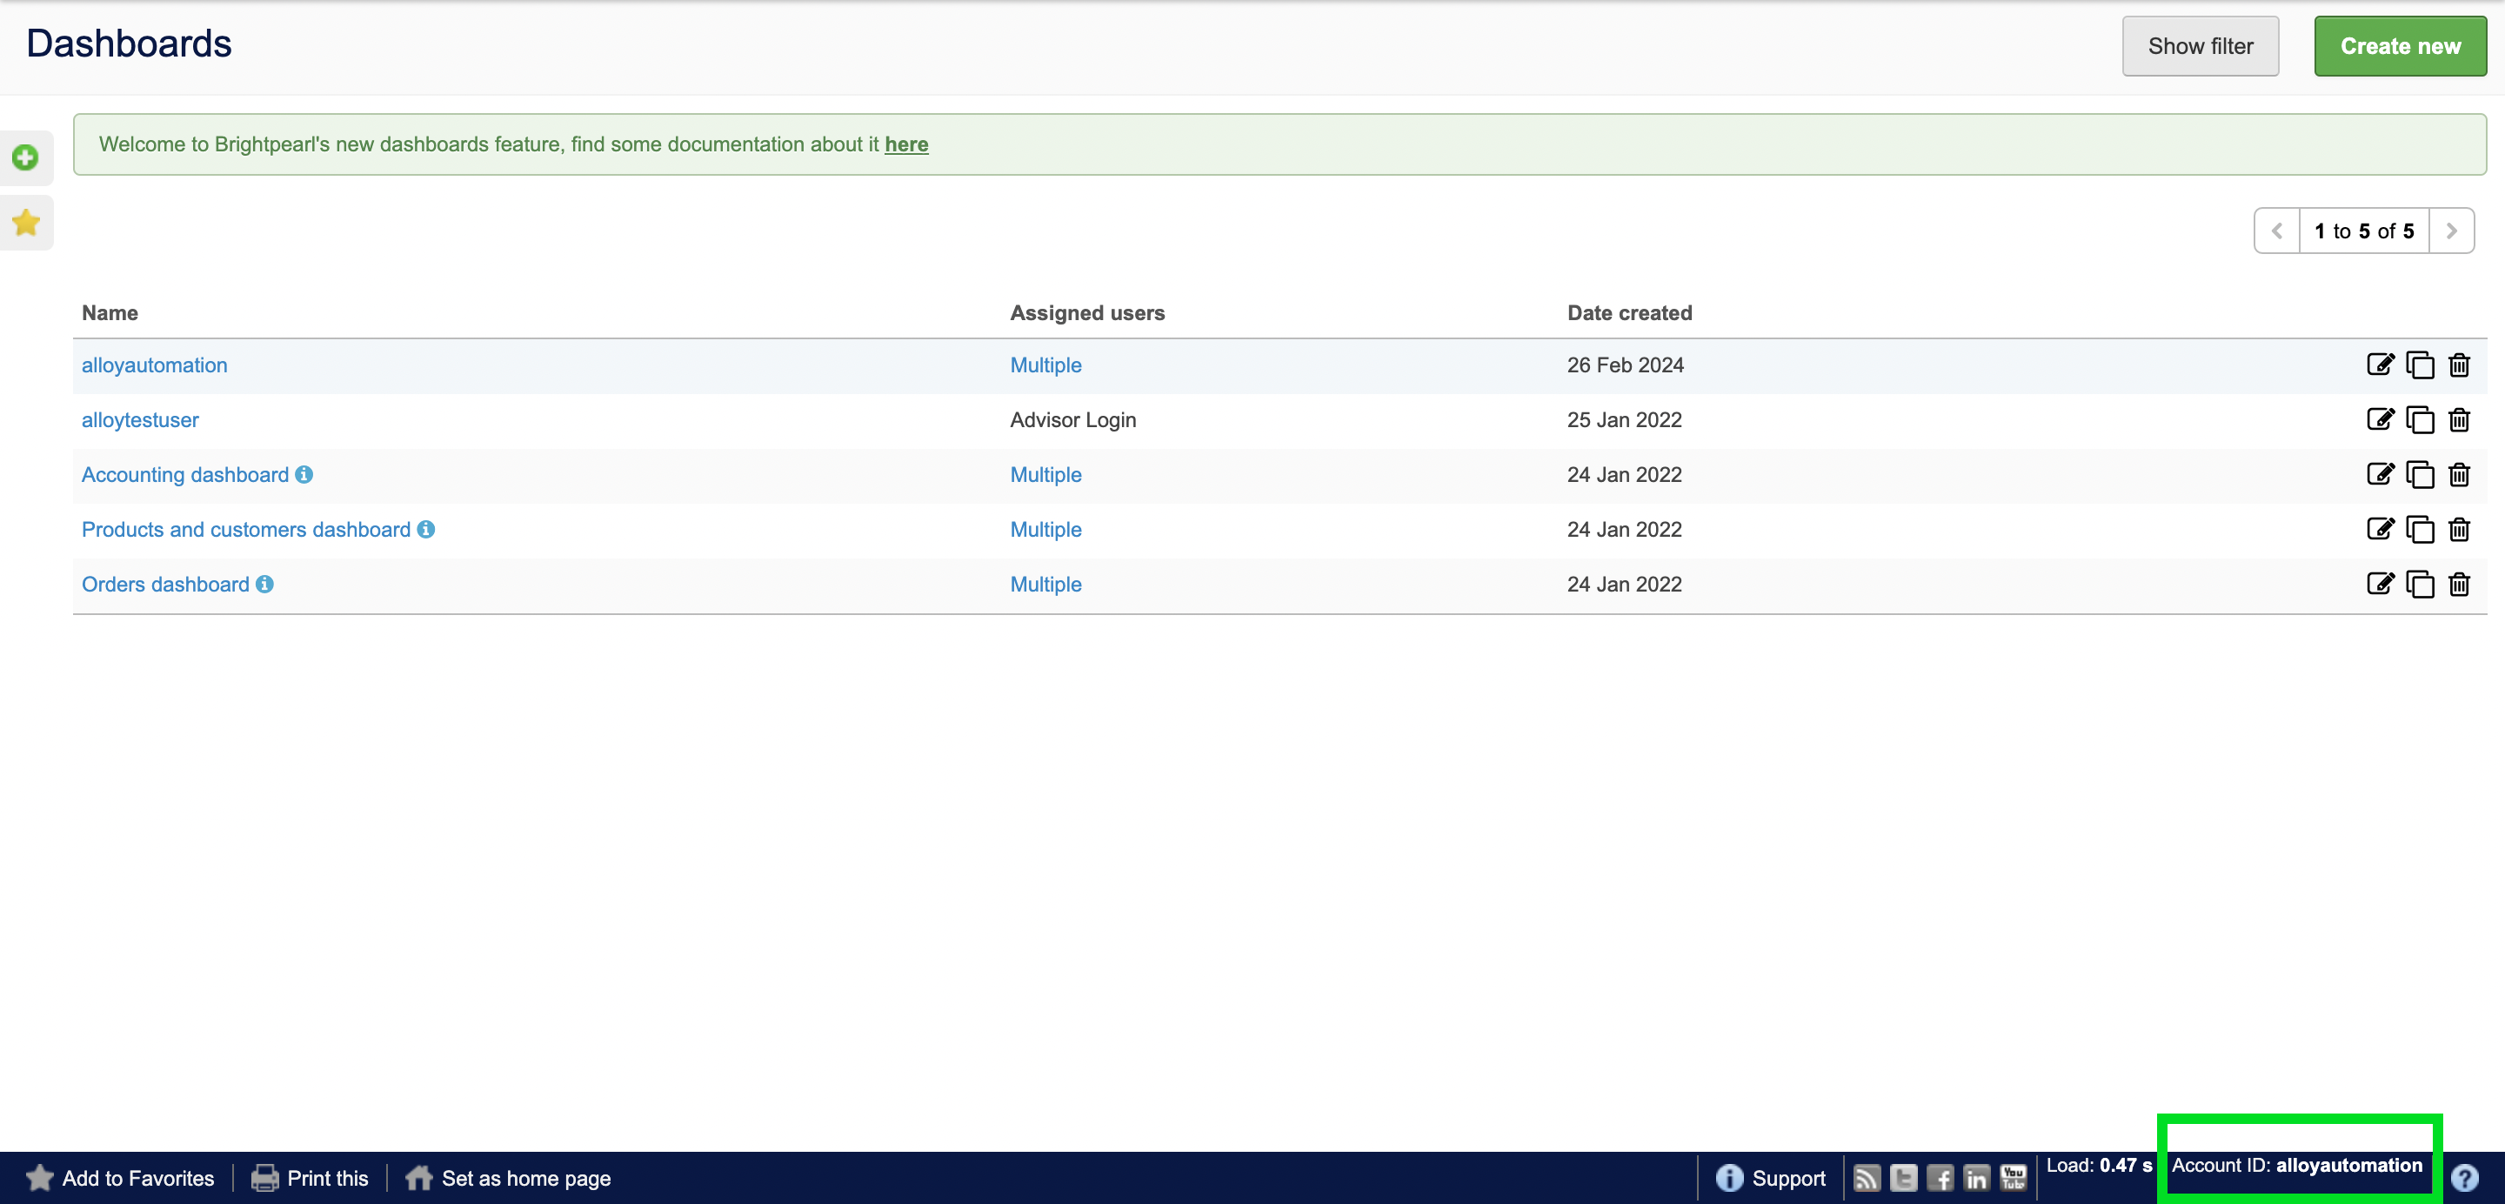Click Set as home page
The height and width of the screenshot is (1204, 2505).
tap(525, 1178)
